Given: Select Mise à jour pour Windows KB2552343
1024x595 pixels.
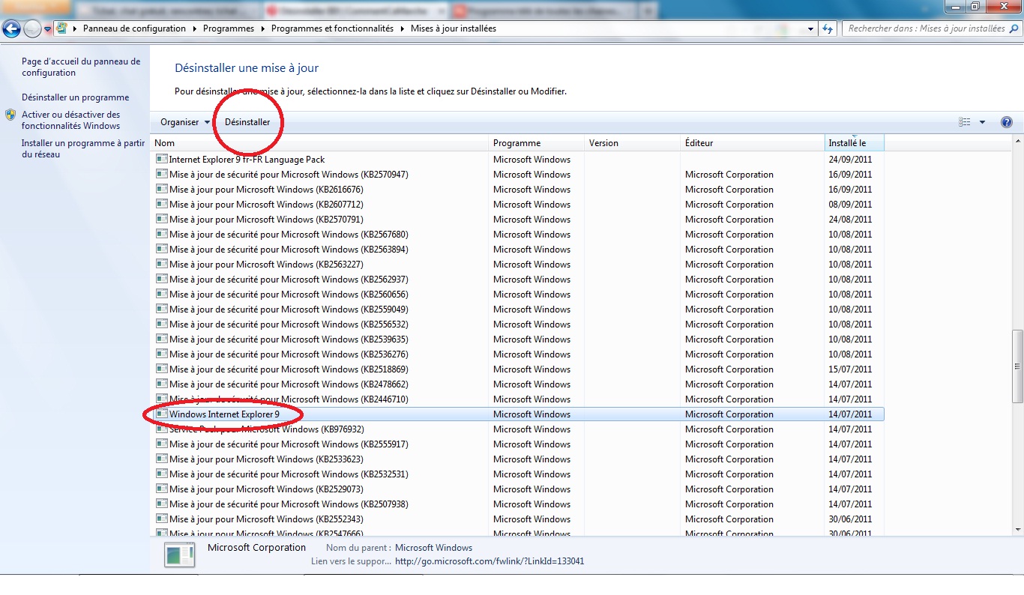Looking at the screenshot, I should 517,519.
